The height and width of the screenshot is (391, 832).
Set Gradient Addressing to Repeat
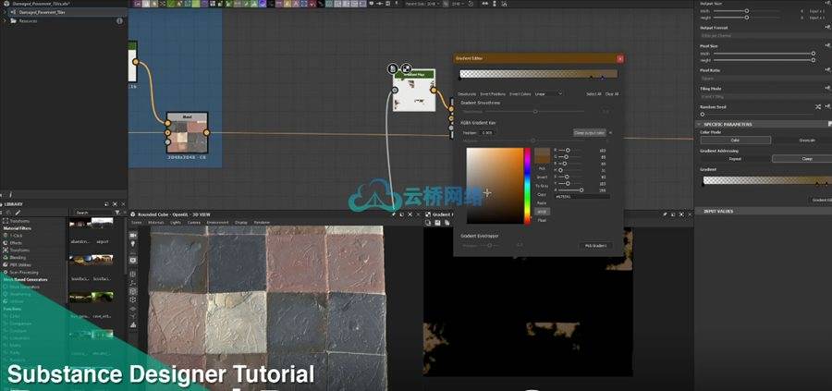(x=736, y=159)
